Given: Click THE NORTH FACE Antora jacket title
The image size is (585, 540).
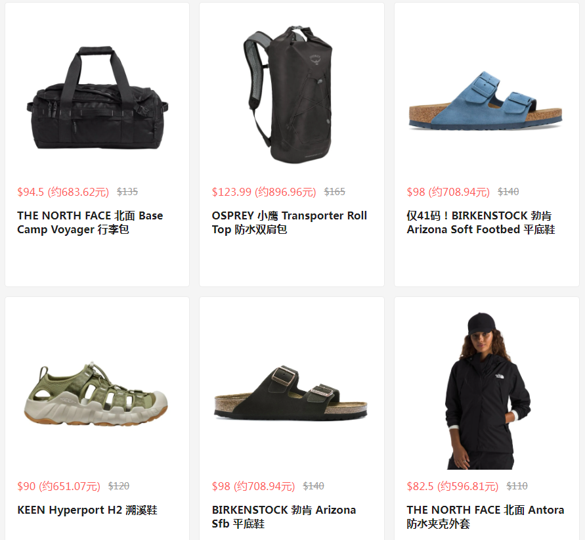Looking at the screenshot, I should [x=485, y=516].
